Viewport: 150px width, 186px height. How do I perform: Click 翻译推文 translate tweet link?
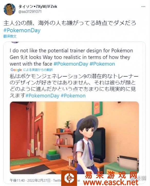(10, 36)
